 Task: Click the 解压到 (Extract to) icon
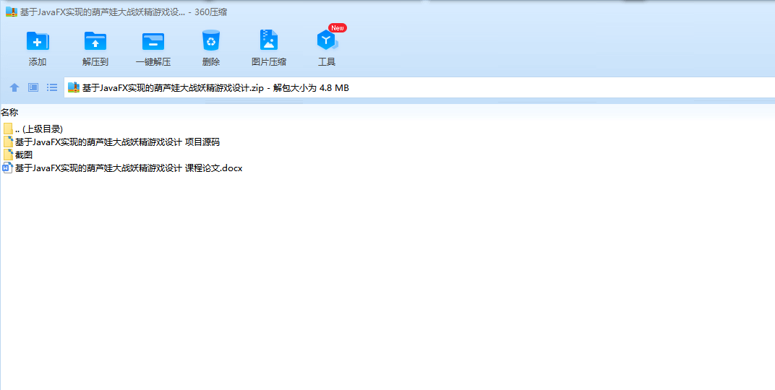point(95,41)
